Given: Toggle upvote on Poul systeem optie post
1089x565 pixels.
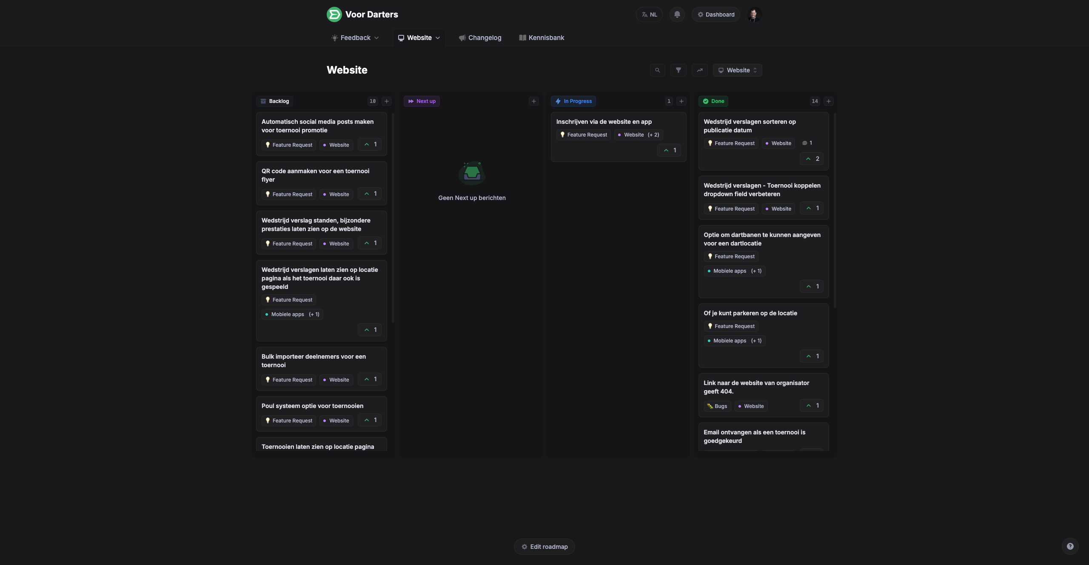Looking at the screenshot, I should (x=370, y=420).
